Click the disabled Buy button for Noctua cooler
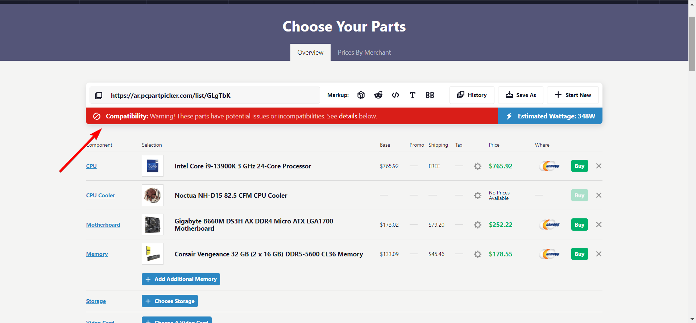Screen dimensions: 696x323 580,195
